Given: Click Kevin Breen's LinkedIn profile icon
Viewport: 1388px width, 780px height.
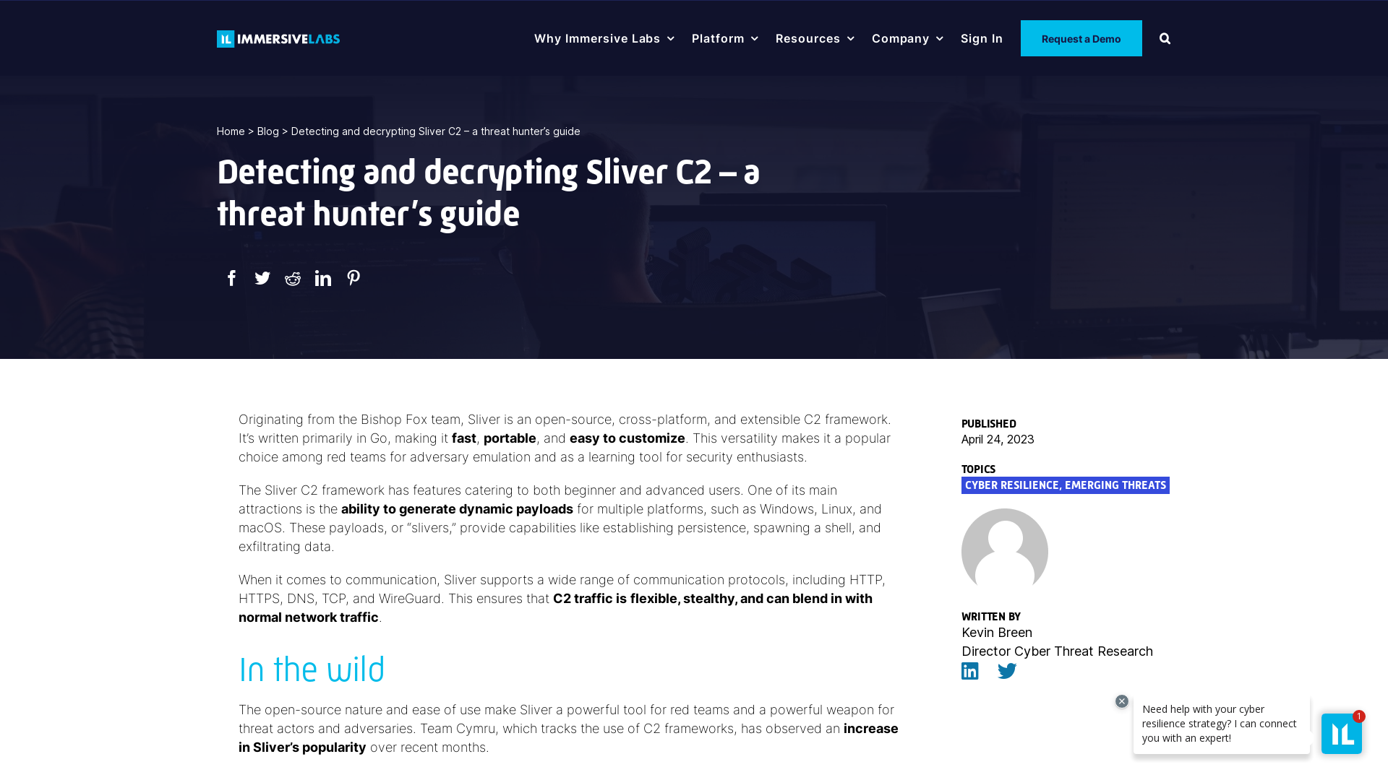Looking at the screenshot, I should [969, 670].
